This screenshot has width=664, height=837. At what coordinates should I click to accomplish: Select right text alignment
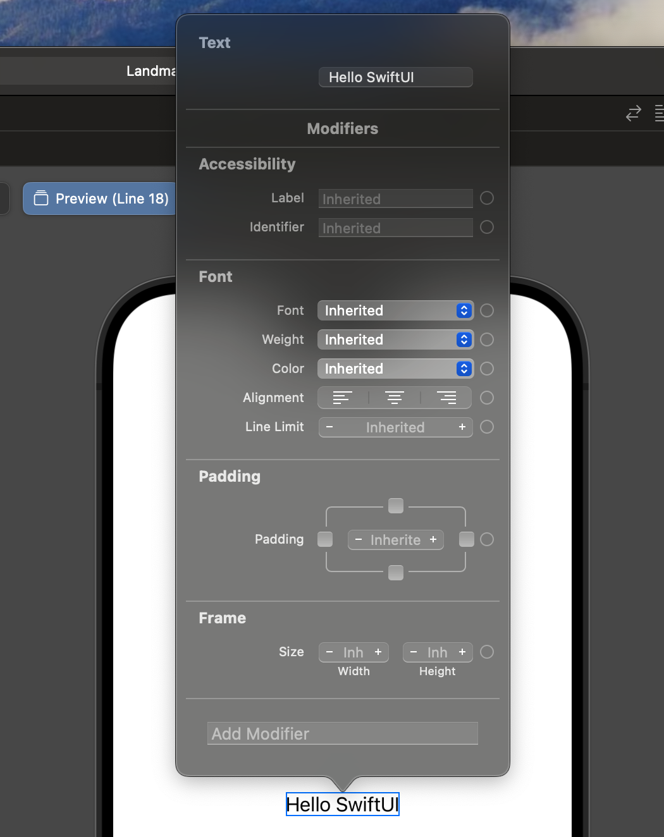pos(446,398)
